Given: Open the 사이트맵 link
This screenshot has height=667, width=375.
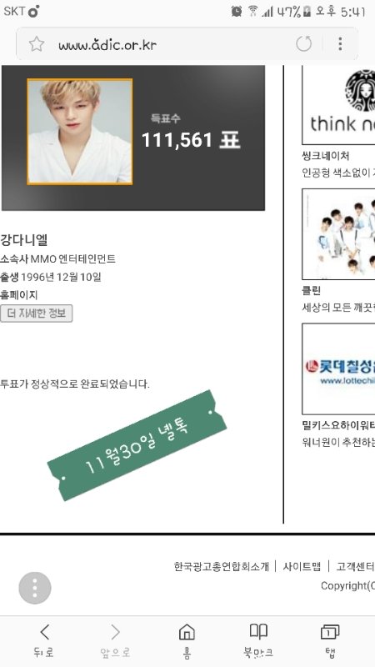Looking at the screenshot, I should (x=302, y=566).
